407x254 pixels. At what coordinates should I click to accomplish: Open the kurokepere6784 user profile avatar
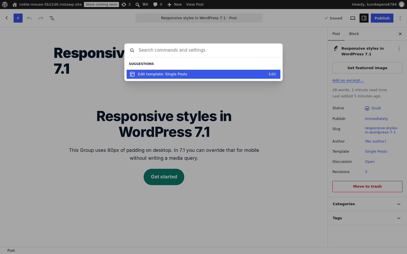(401, 5)
